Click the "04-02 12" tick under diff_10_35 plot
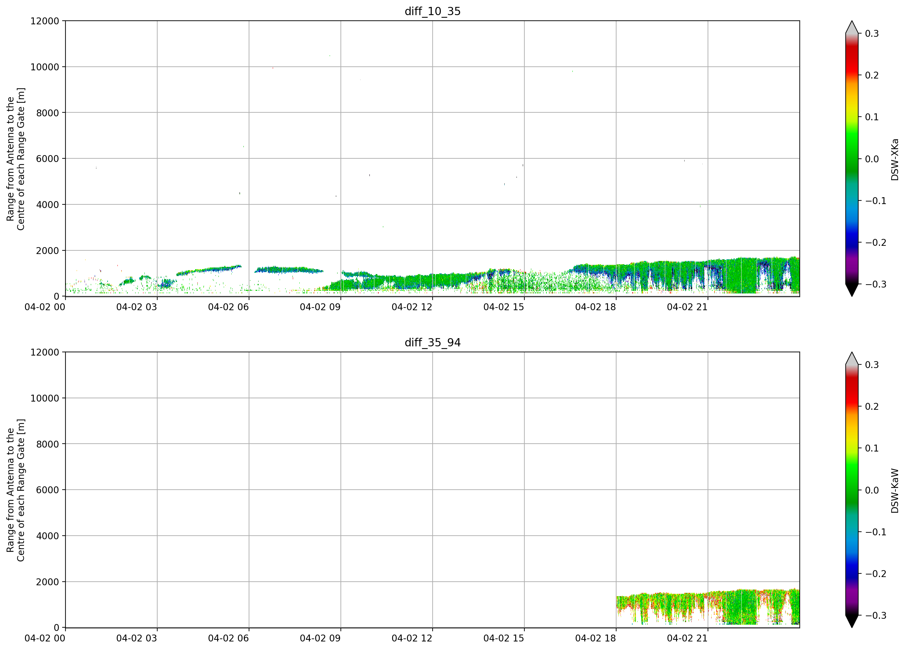Screen dimensions: 906x650 pos(412,307)
